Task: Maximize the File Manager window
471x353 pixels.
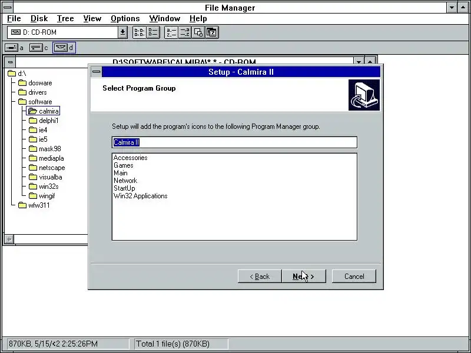Action: (x=463, y=8)
